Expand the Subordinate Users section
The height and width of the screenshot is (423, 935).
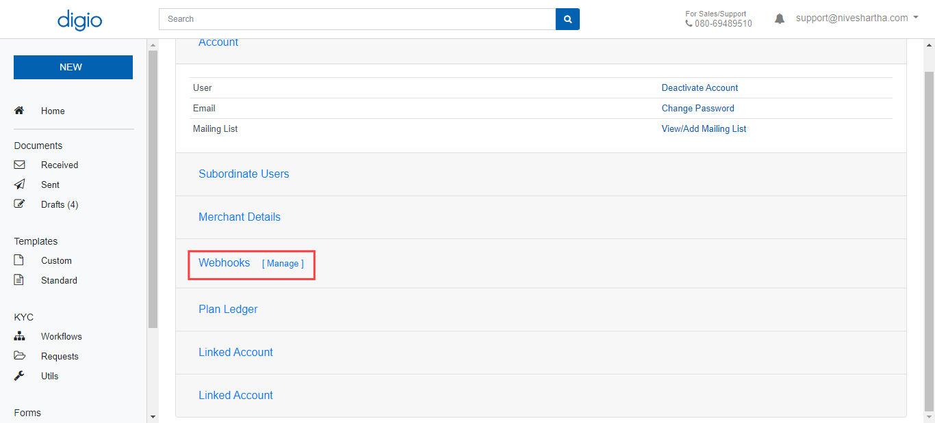pos(244,174)
